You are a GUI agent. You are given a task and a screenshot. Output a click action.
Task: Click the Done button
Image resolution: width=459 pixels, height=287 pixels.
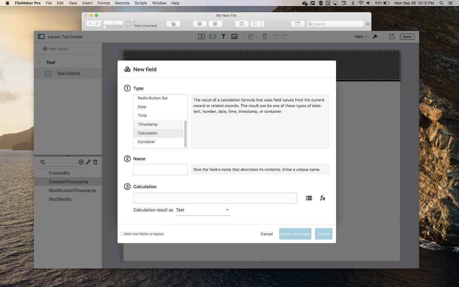click(x=407, y=37)
